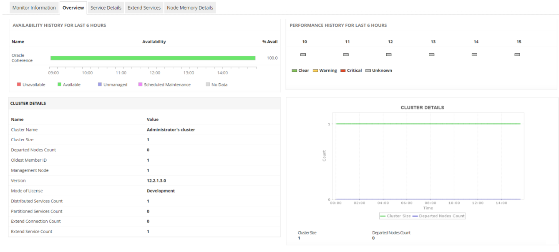The height and width of the screenshot is (252, 559).
Task: Click the status icon under hour 11
Action: tap(346, 55)
